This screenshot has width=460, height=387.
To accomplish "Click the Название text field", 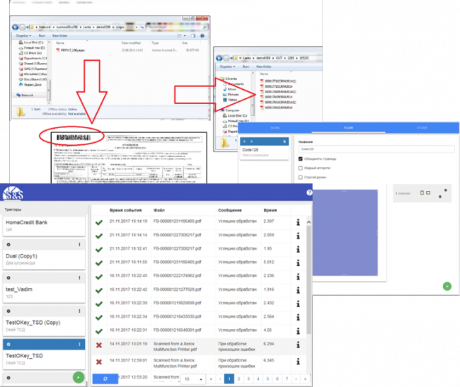I will point(375,149).
